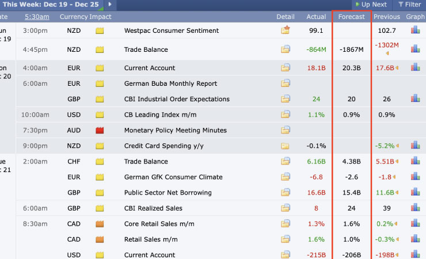426x259 pixels.
Task: Show graph for CHF Trade Balance
Action: click(x=416, y=161)
